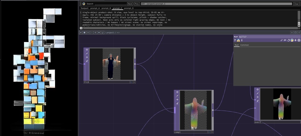
Task: Toggle viewer active flag on comp1 node
Action: (177, 92)
